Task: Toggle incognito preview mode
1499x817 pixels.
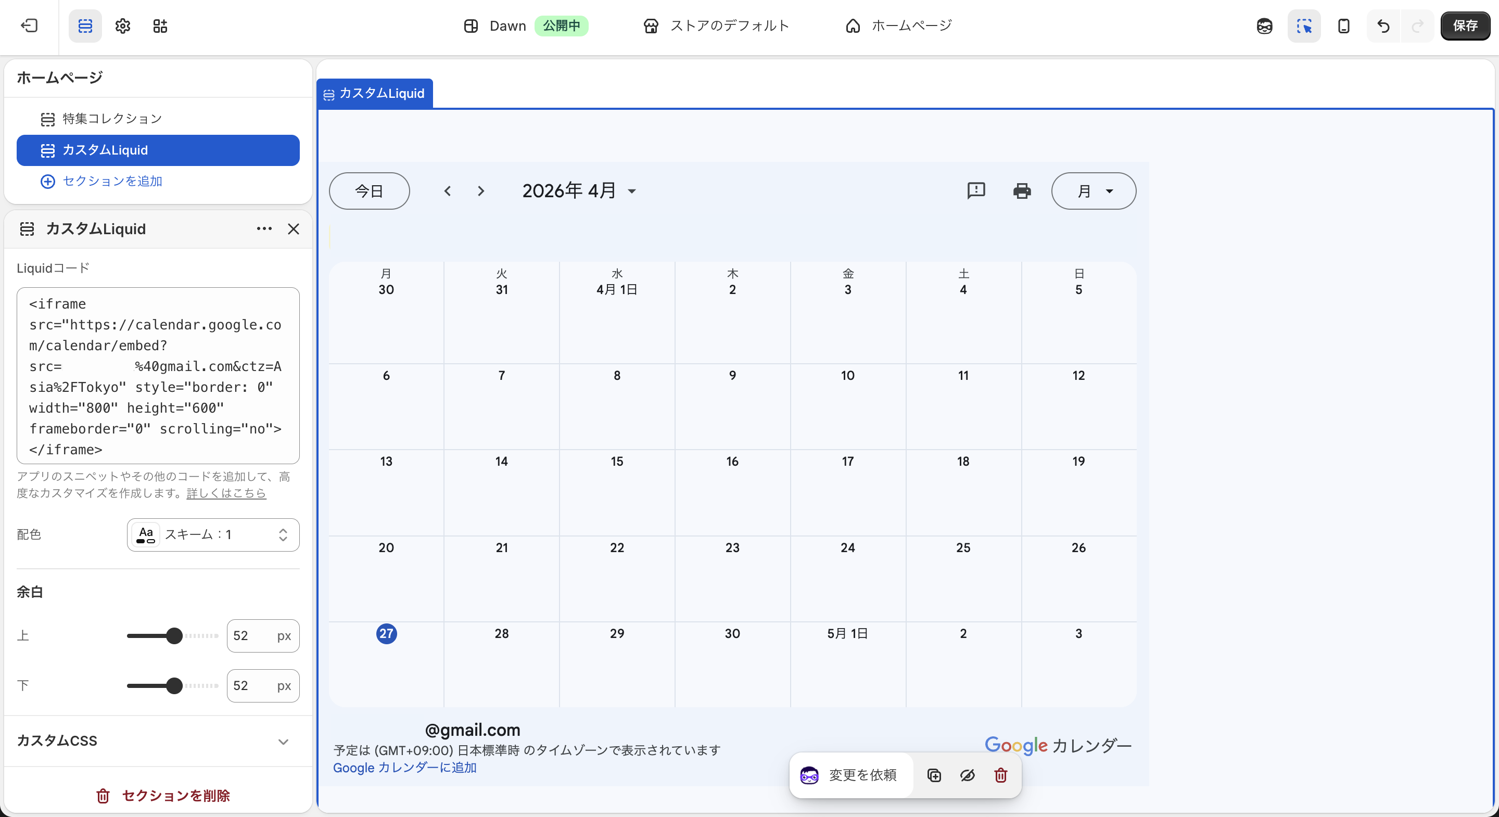Action: pos(1264,25)
